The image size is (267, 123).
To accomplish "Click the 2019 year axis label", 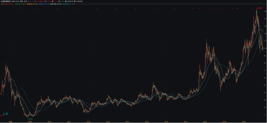I will (x=224, y=122).
